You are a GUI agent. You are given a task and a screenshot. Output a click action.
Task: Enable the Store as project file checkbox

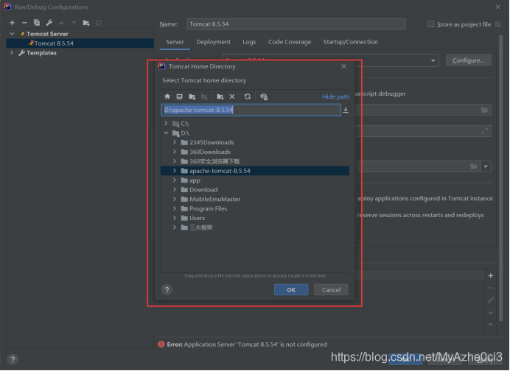pyautogui.click(x=431, y=24)
